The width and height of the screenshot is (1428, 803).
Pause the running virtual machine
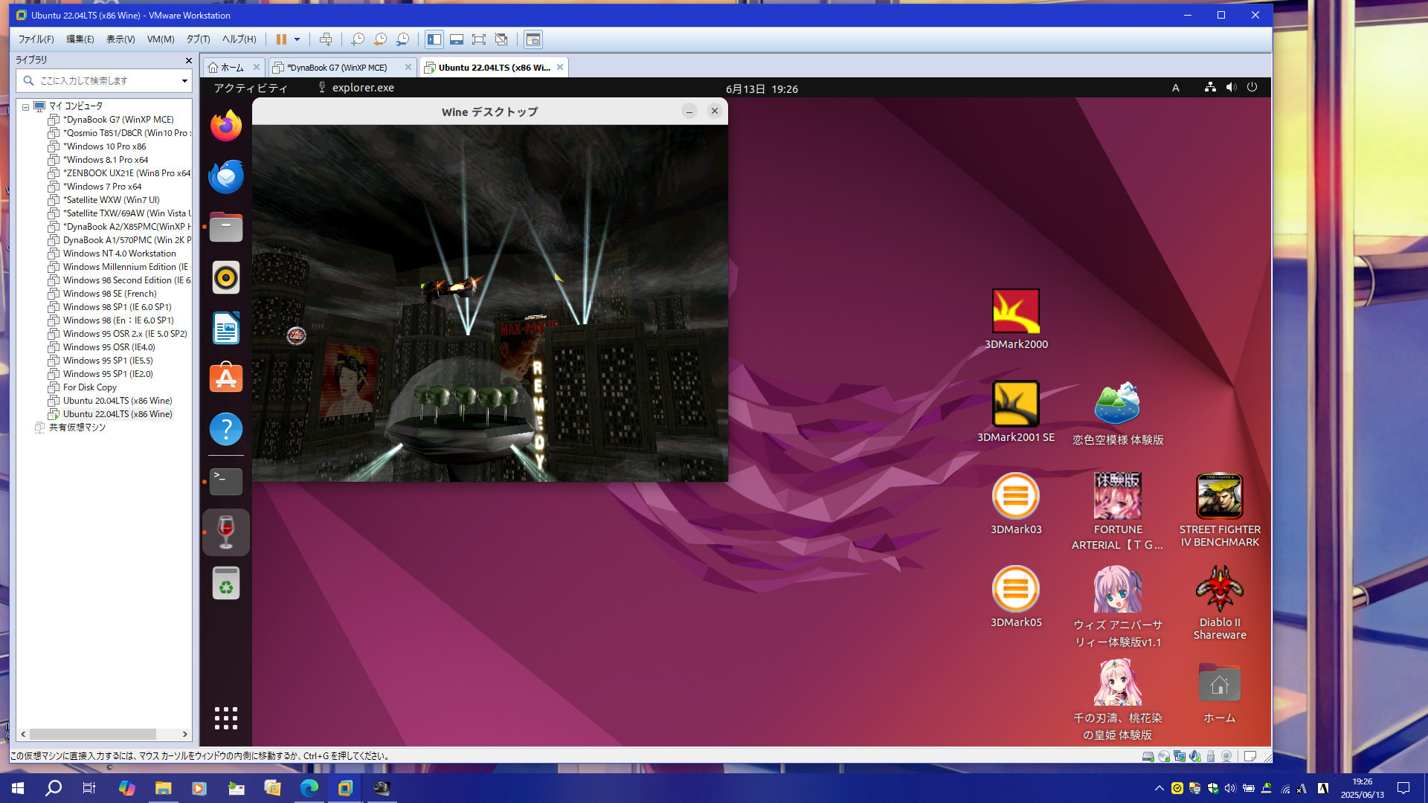[x=281, y=39]
